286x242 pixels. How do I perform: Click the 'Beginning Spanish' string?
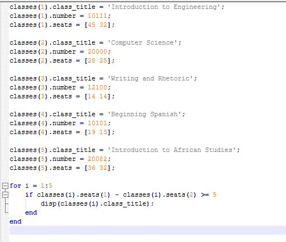coord(144,114)
